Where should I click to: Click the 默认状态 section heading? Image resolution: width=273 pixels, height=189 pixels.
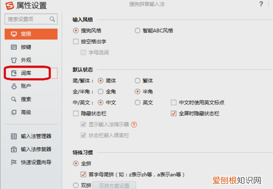coord(83,70)
